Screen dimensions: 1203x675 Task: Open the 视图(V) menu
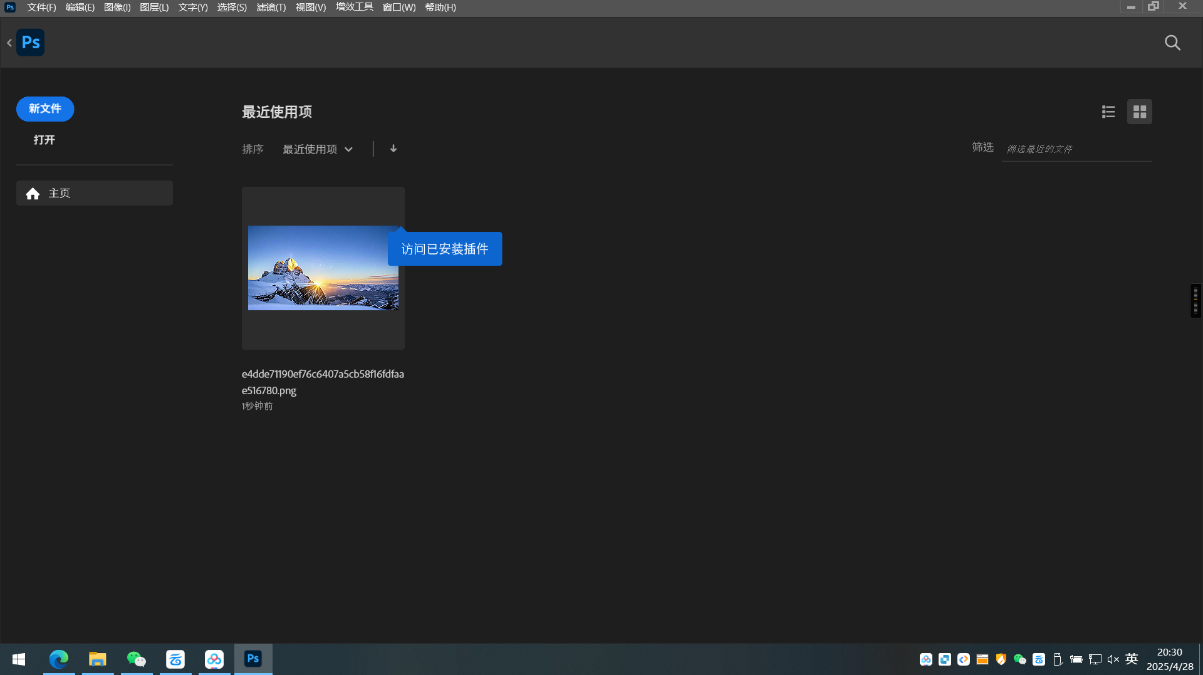coord(311,8)
